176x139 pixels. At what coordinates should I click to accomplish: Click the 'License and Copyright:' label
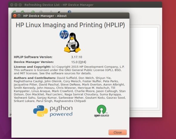[32, 67]
